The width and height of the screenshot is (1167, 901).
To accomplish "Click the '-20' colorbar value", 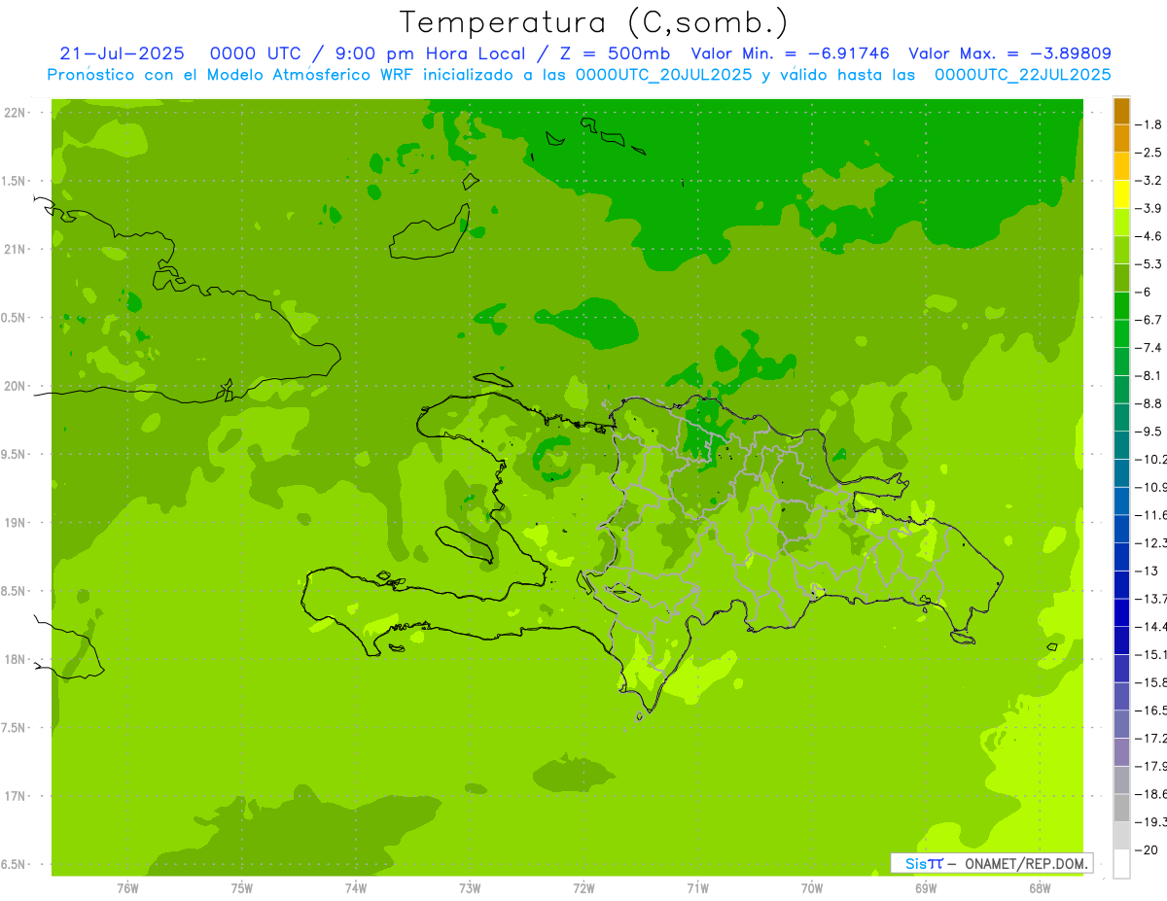I will point(1147,850).
